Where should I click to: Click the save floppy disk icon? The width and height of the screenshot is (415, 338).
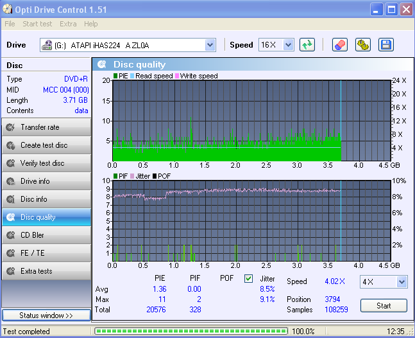pyautogui.click(x=386, y=44)
